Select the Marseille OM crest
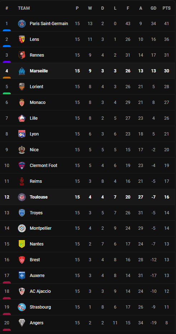Image resolution: width=176 pixels, height=334 pixels. (x=22, y=71)
